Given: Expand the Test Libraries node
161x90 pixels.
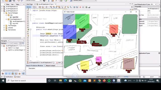Looking at the screenshot, I should click(4, 30).
